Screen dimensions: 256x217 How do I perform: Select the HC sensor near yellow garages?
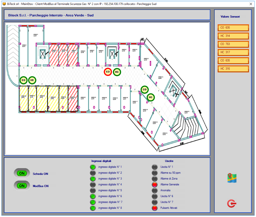(32, 80)
